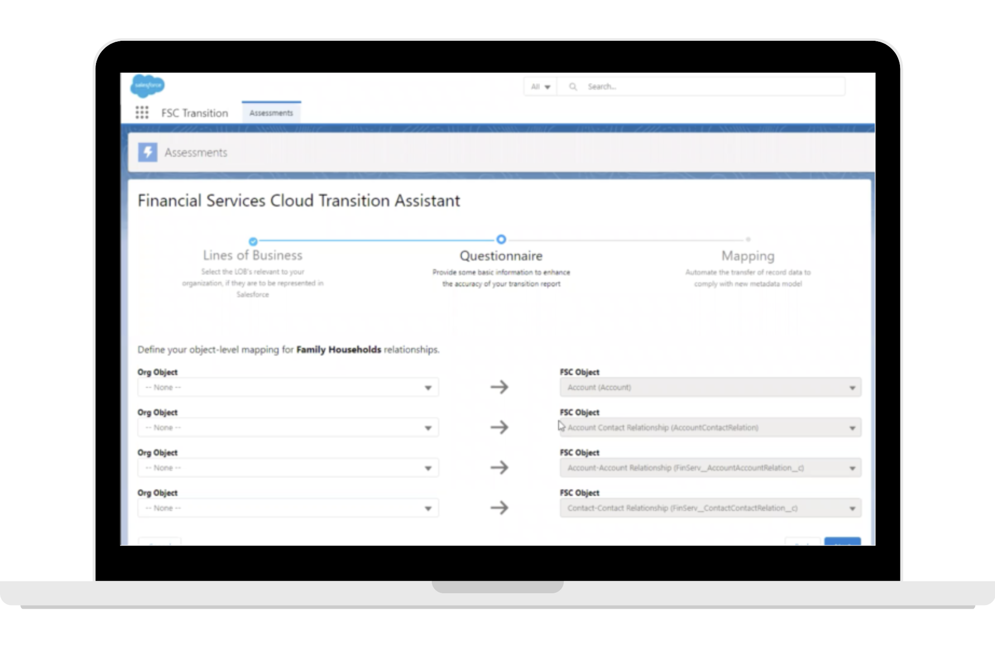Image resolution: width=995 pixels, height=647 pixels.
Task: Click the arrow pointing to Account-Account Relationship
Action: (x=499, y=467)
